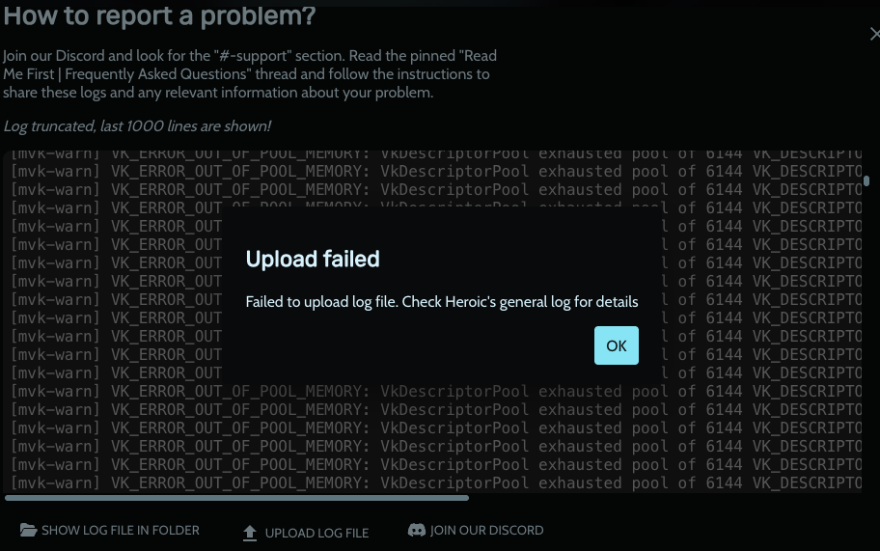Click the upload arrow icon
The image size is (880, 551).
[250, 533]
